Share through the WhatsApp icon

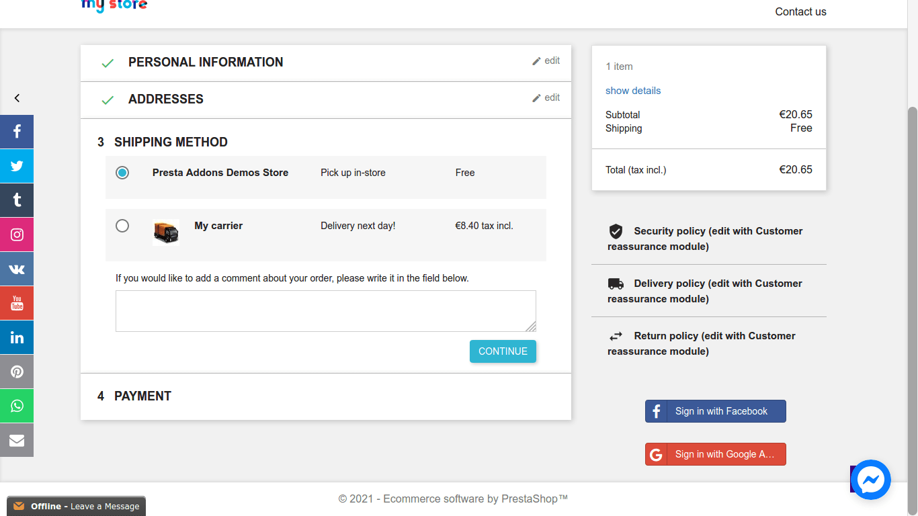point(17,406)
